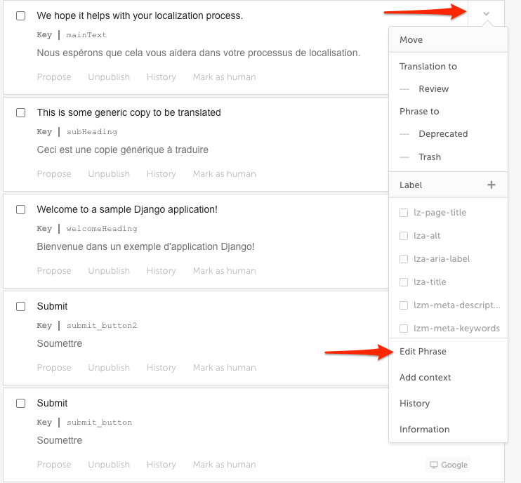Select Add context in the dropdown menu

425,378
